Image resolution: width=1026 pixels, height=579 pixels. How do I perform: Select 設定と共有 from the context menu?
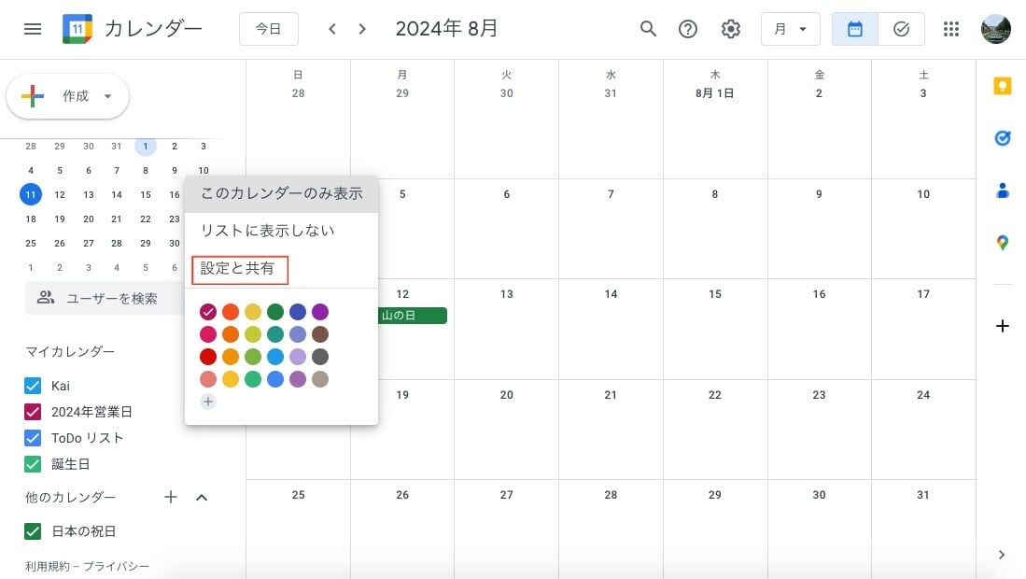[x=239, y=269]
